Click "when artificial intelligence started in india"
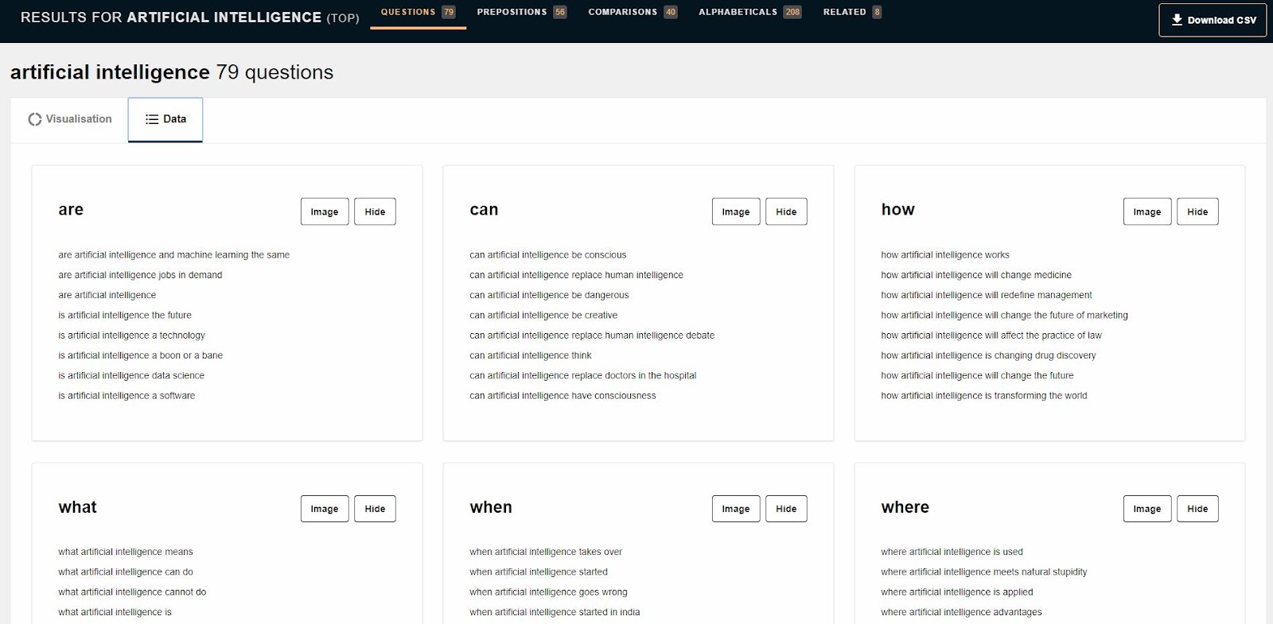Viewport: 1273px width, 624px height. [555, 613]
